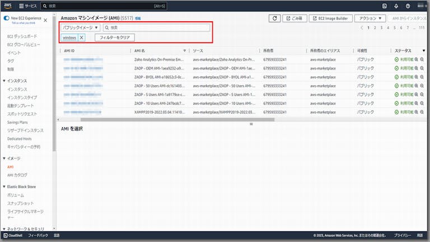This screenshot has height=242, width=430.
Task: Open スナップショット in the sidebar
Action: pyautogui.click(x=20, y=203)
